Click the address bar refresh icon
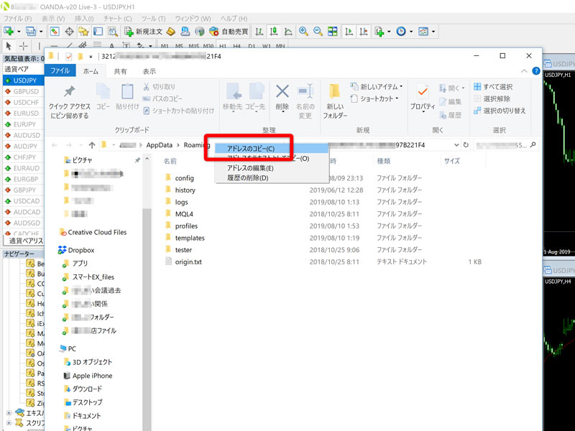This screenshot has height=431, width=575. (466, 145)
